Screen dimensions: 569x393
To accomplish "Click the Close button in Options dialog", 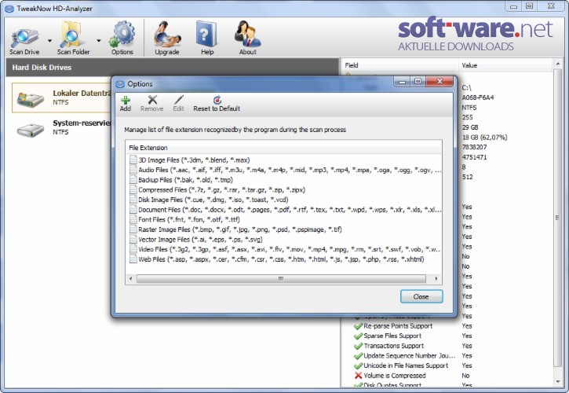I will (421, 296).
